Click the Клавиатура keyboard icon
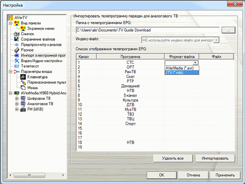This screenshot has width=245, height=184. click(23, 77)
